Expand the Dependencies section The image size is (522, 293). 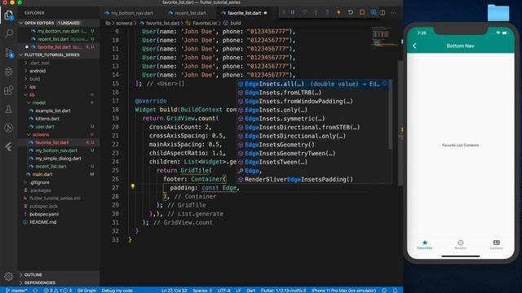40,282
